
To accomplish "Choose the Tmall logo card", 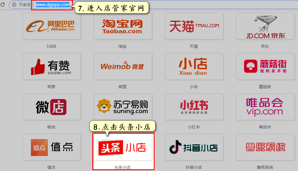I will tap(194, 26).
